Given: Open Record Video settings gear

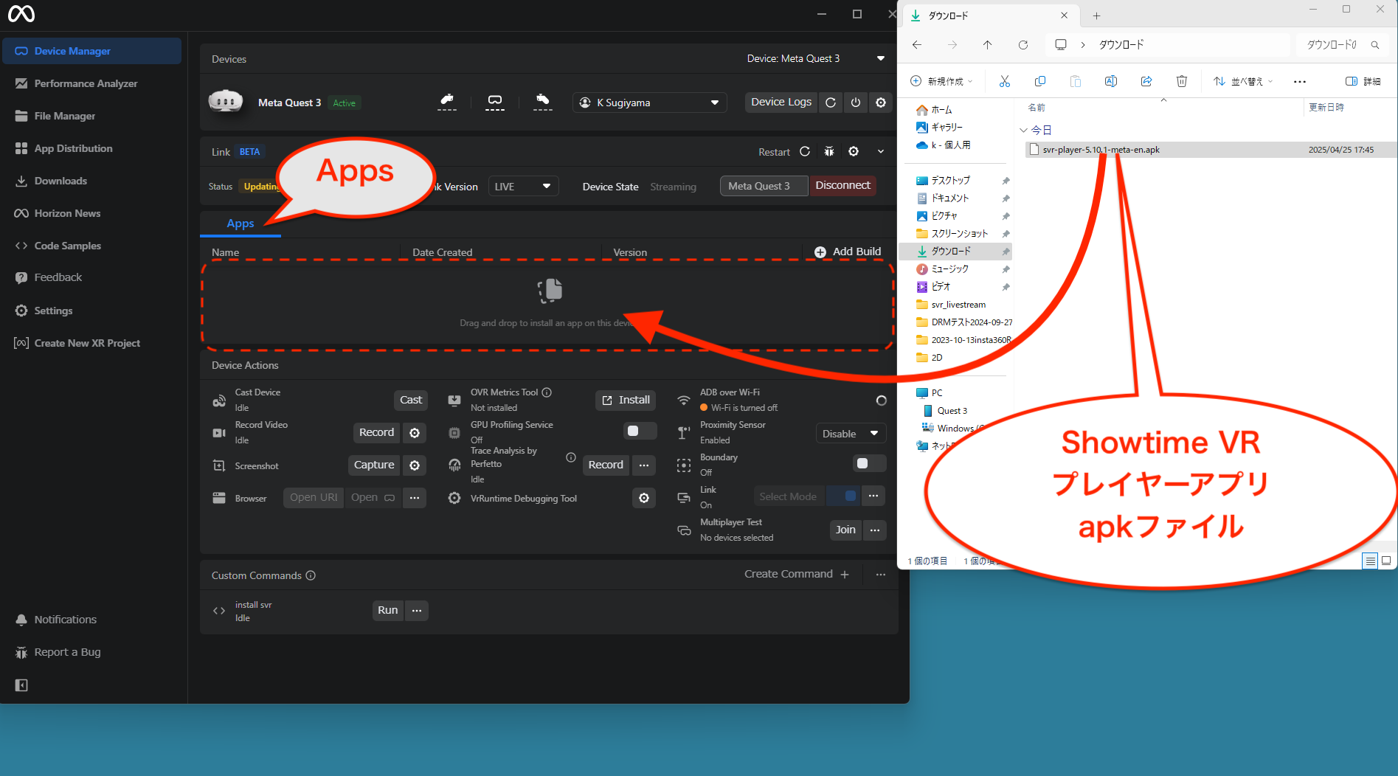Looking at the screenshot, I should (x=415, y=433).
